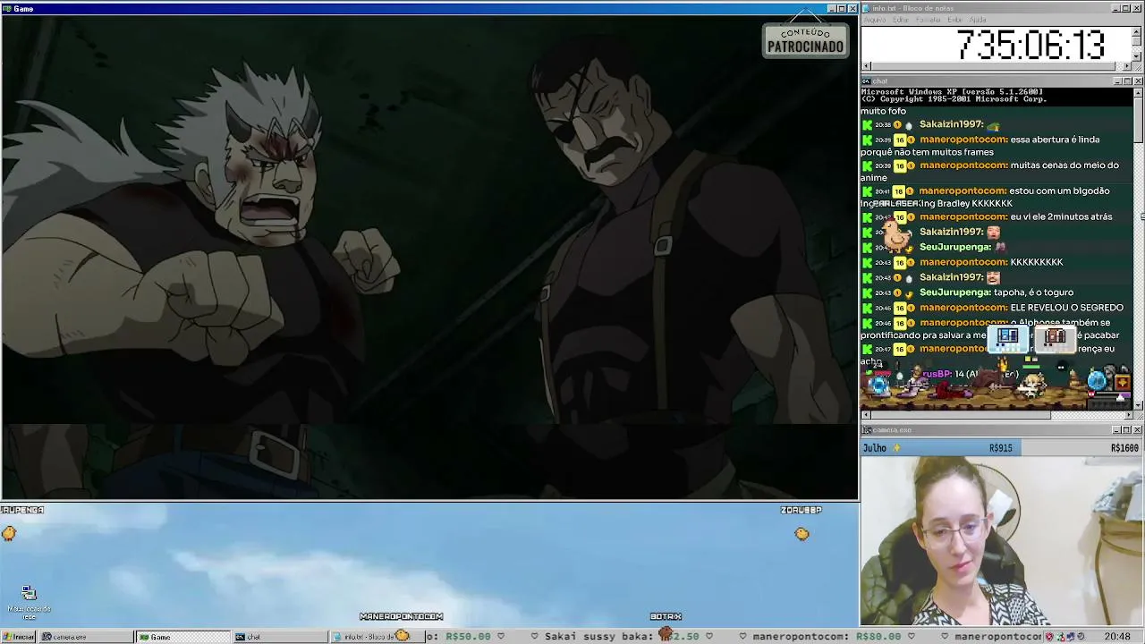Close the chat console window
This screenshot has height=644, width=1145.
1138,81
